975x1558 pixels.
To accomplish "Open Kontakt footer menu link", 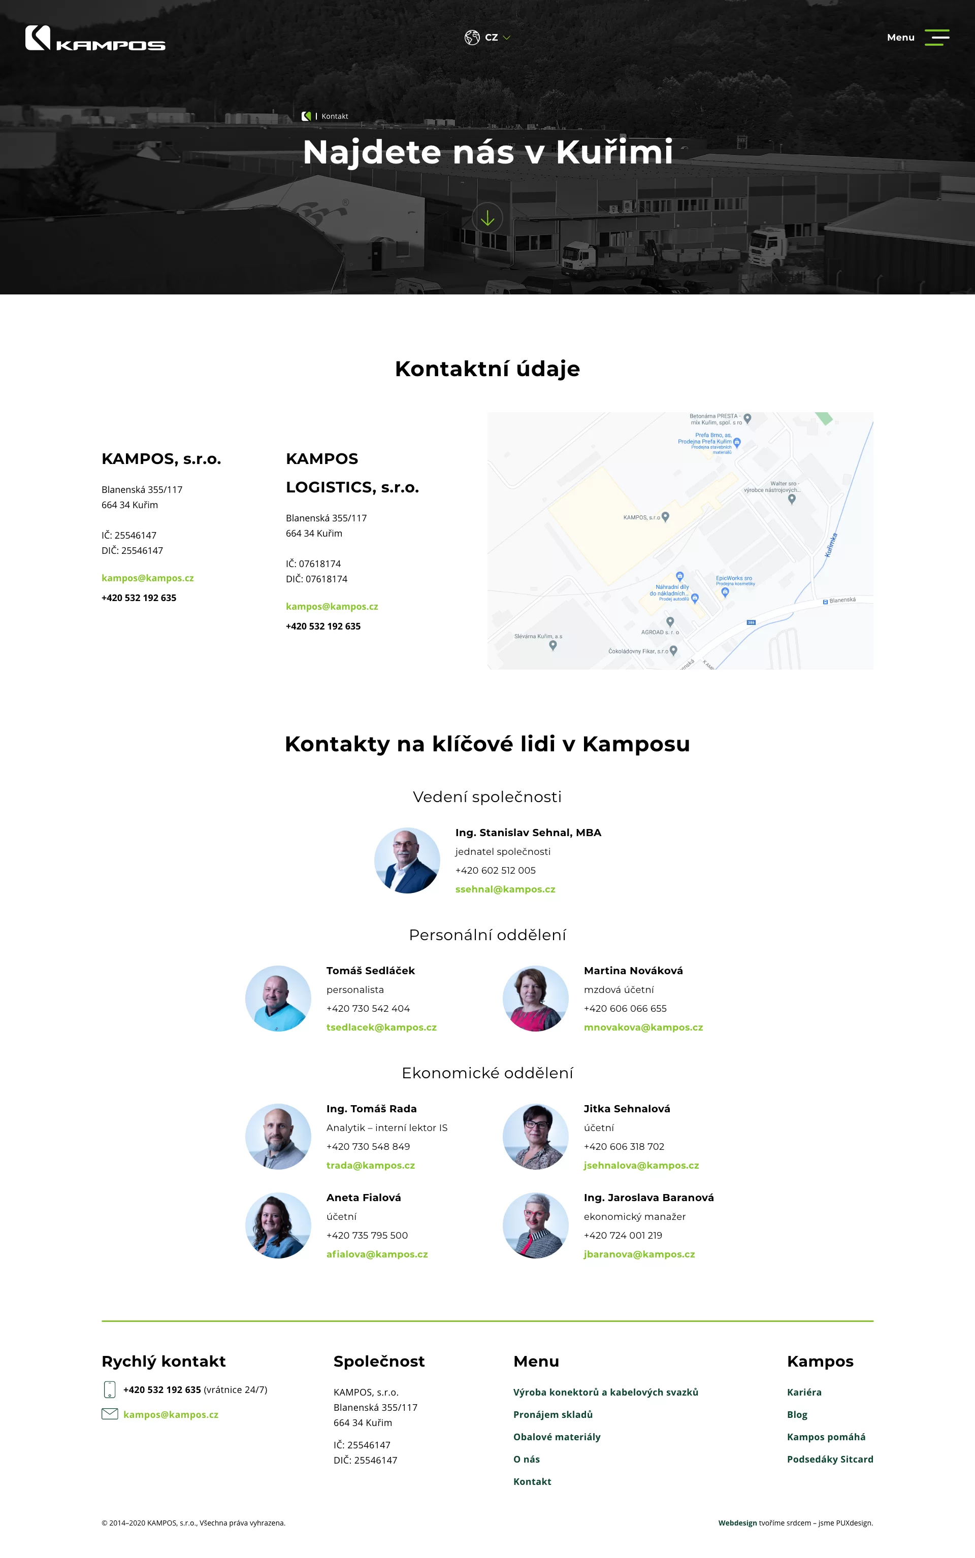I will [x=532, y=1481].
